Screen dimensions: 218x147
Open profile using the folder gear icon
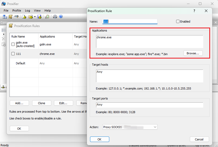(31, 17)
